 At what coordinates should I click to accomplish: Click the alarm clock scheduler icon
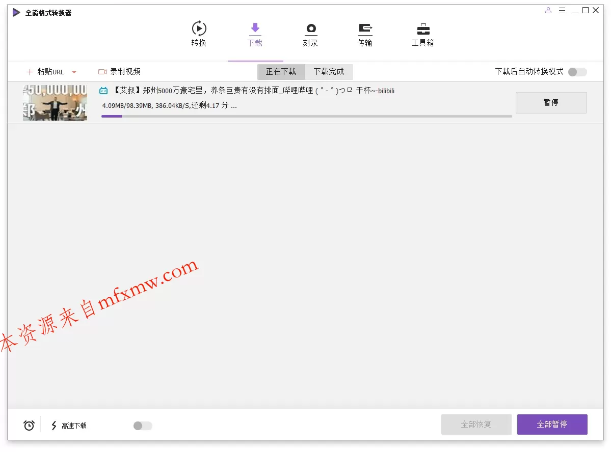coord(29,425)
